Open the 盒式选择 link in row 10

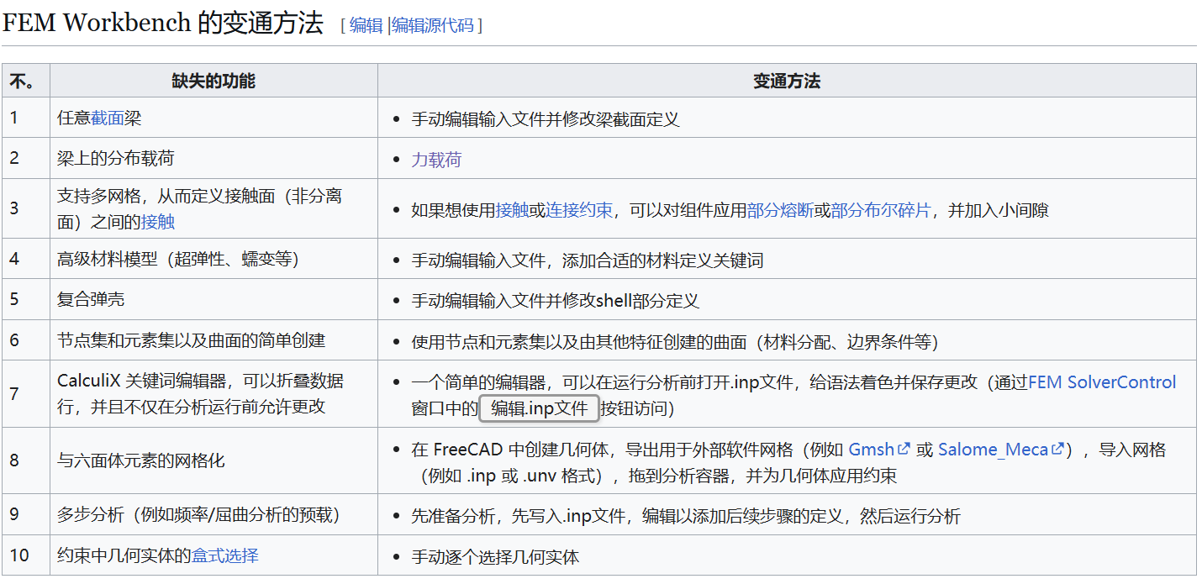(x=225, y=556)
